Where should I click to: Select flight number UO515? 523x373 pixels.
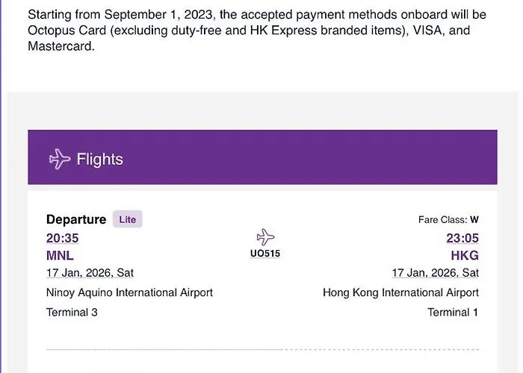265,254
